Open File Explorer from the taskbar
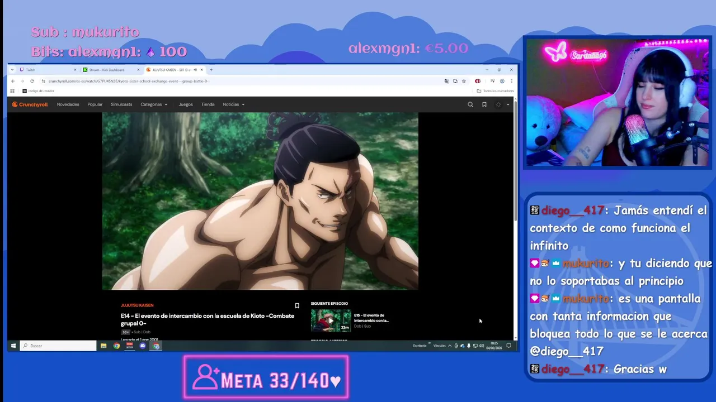The width and height of the screenshot is (716, 402). [103, 346]
